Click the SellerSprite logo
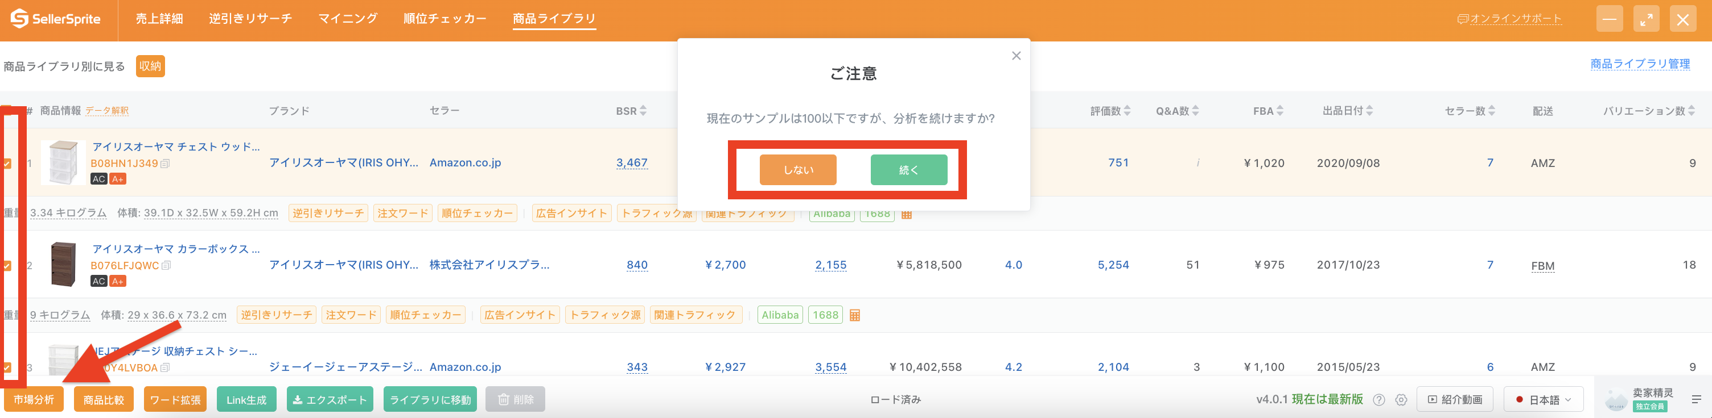This screenshot has height=418, width=1712. (x=55, y=19)
